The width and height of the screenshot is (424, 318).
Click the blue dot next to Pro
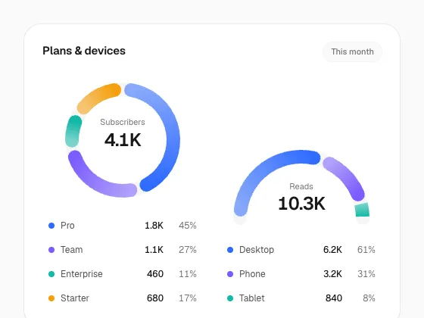coord(51,226)
